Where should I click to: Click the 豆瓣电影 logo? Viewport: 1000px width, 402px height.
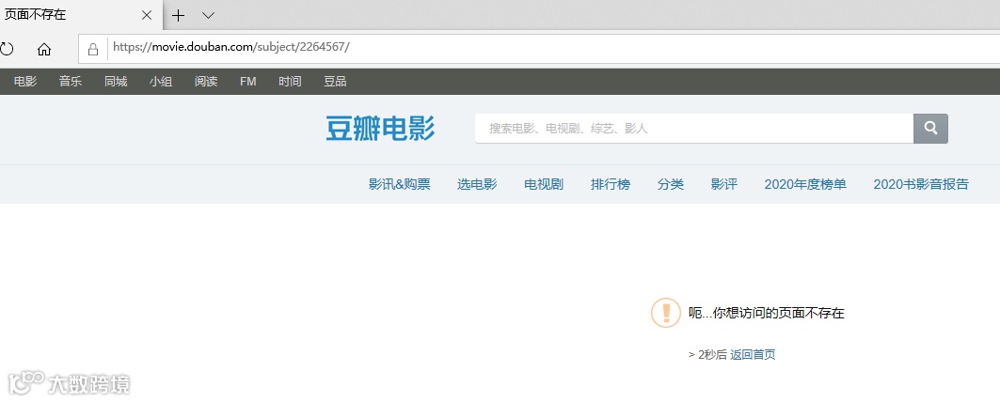tap(381, 128)
